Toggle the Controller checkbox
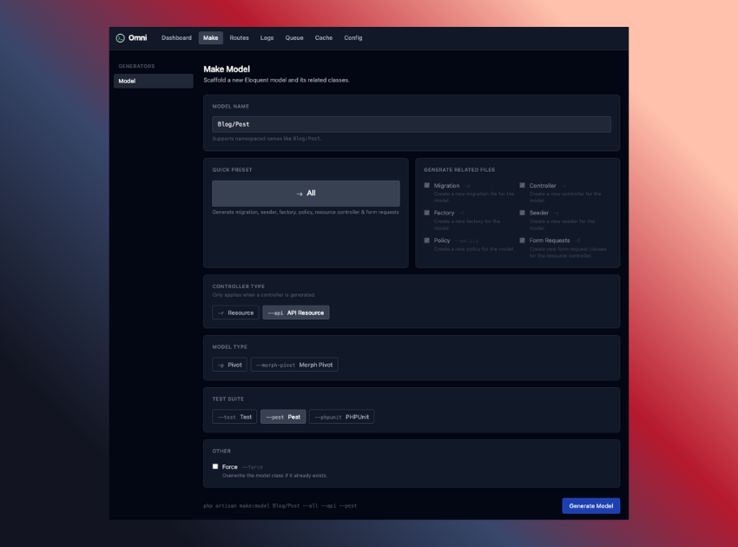Image resolution: width=738 pixels, height=547 pixels. (522, 186)
